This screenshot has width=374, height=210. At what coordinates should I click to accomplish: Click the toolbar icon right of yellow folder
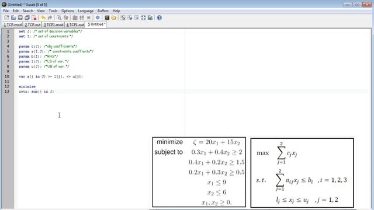click(x=123, y=17)
